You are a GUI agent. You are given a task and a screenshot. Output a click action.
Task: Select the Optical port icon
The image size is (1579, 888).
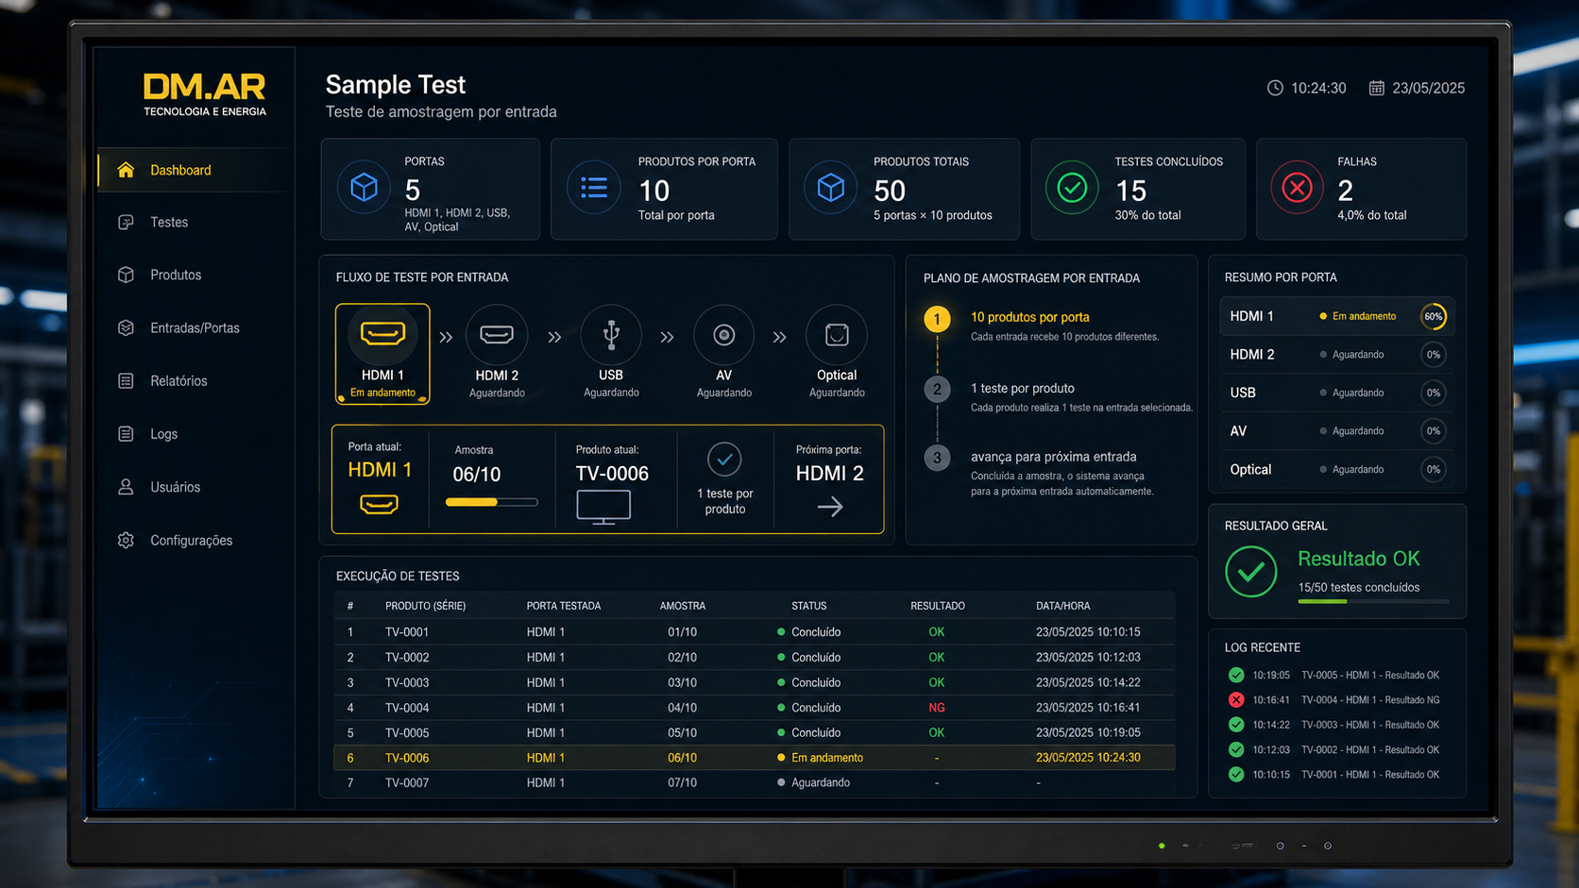coord(837,334)
